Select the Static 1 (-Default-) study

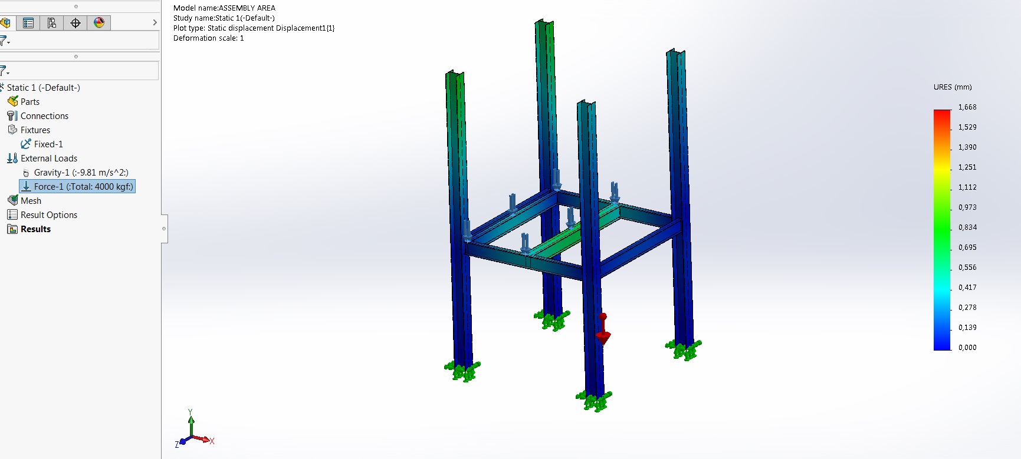tap(43, 88)
